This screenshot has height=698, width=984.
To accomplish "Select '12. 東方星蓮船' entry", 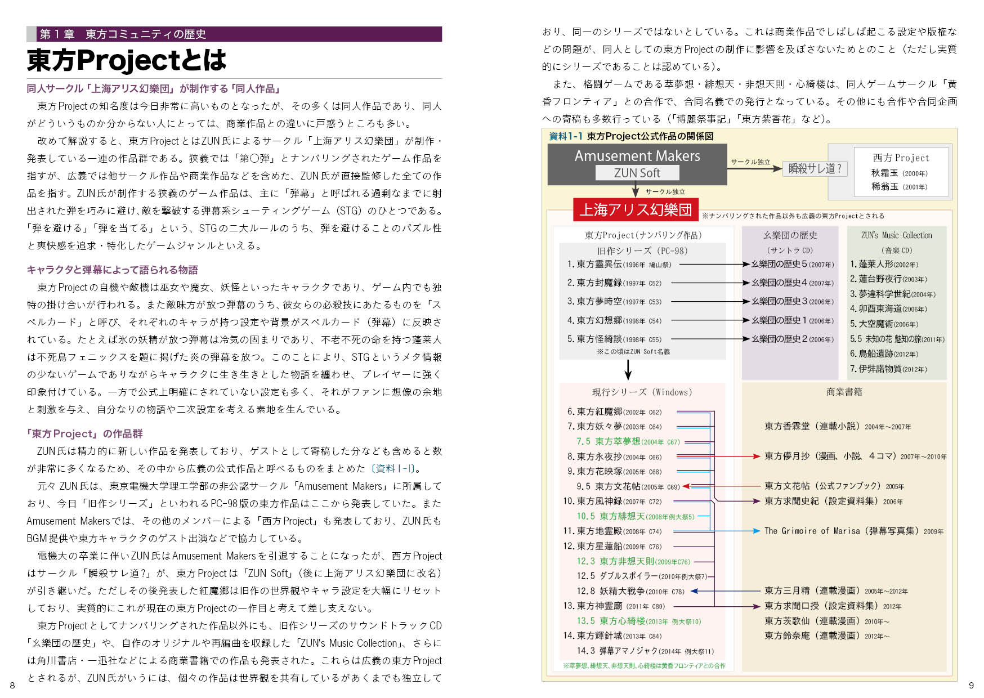I will [x=612, y=547].
